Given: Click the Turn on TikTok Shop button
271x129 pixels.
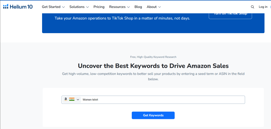Looking at the screenshot, I should (230, 15).
